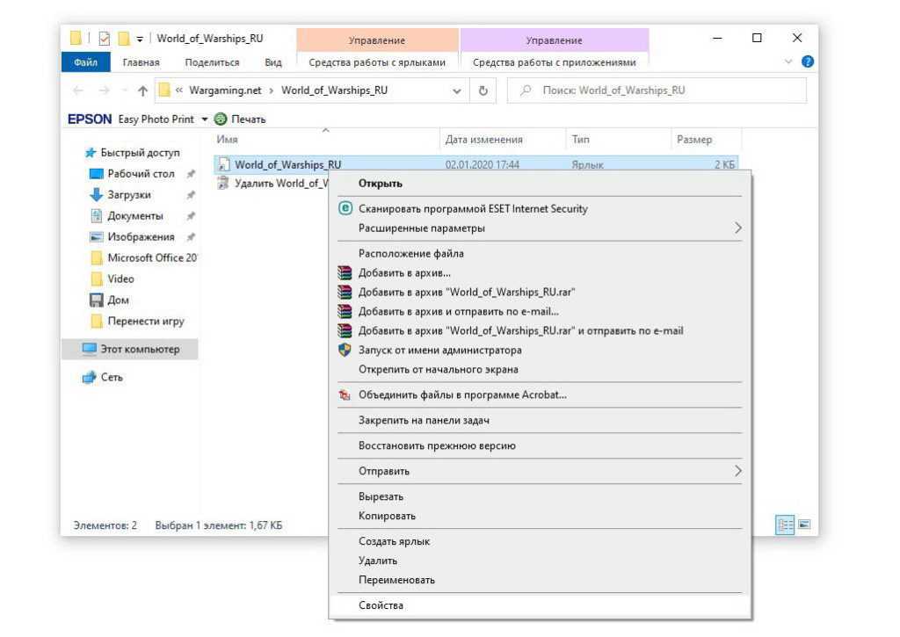
Task: Select Копировать in the context menu
Action: pyautogui.click(x=540, y=516)
